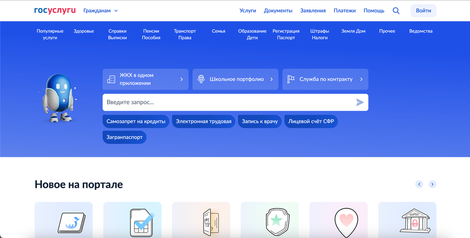Click the Войти button

[x=423, y=11]
